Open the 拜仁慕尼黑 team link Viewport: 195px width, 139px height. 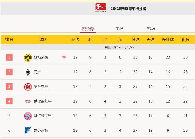43,116
